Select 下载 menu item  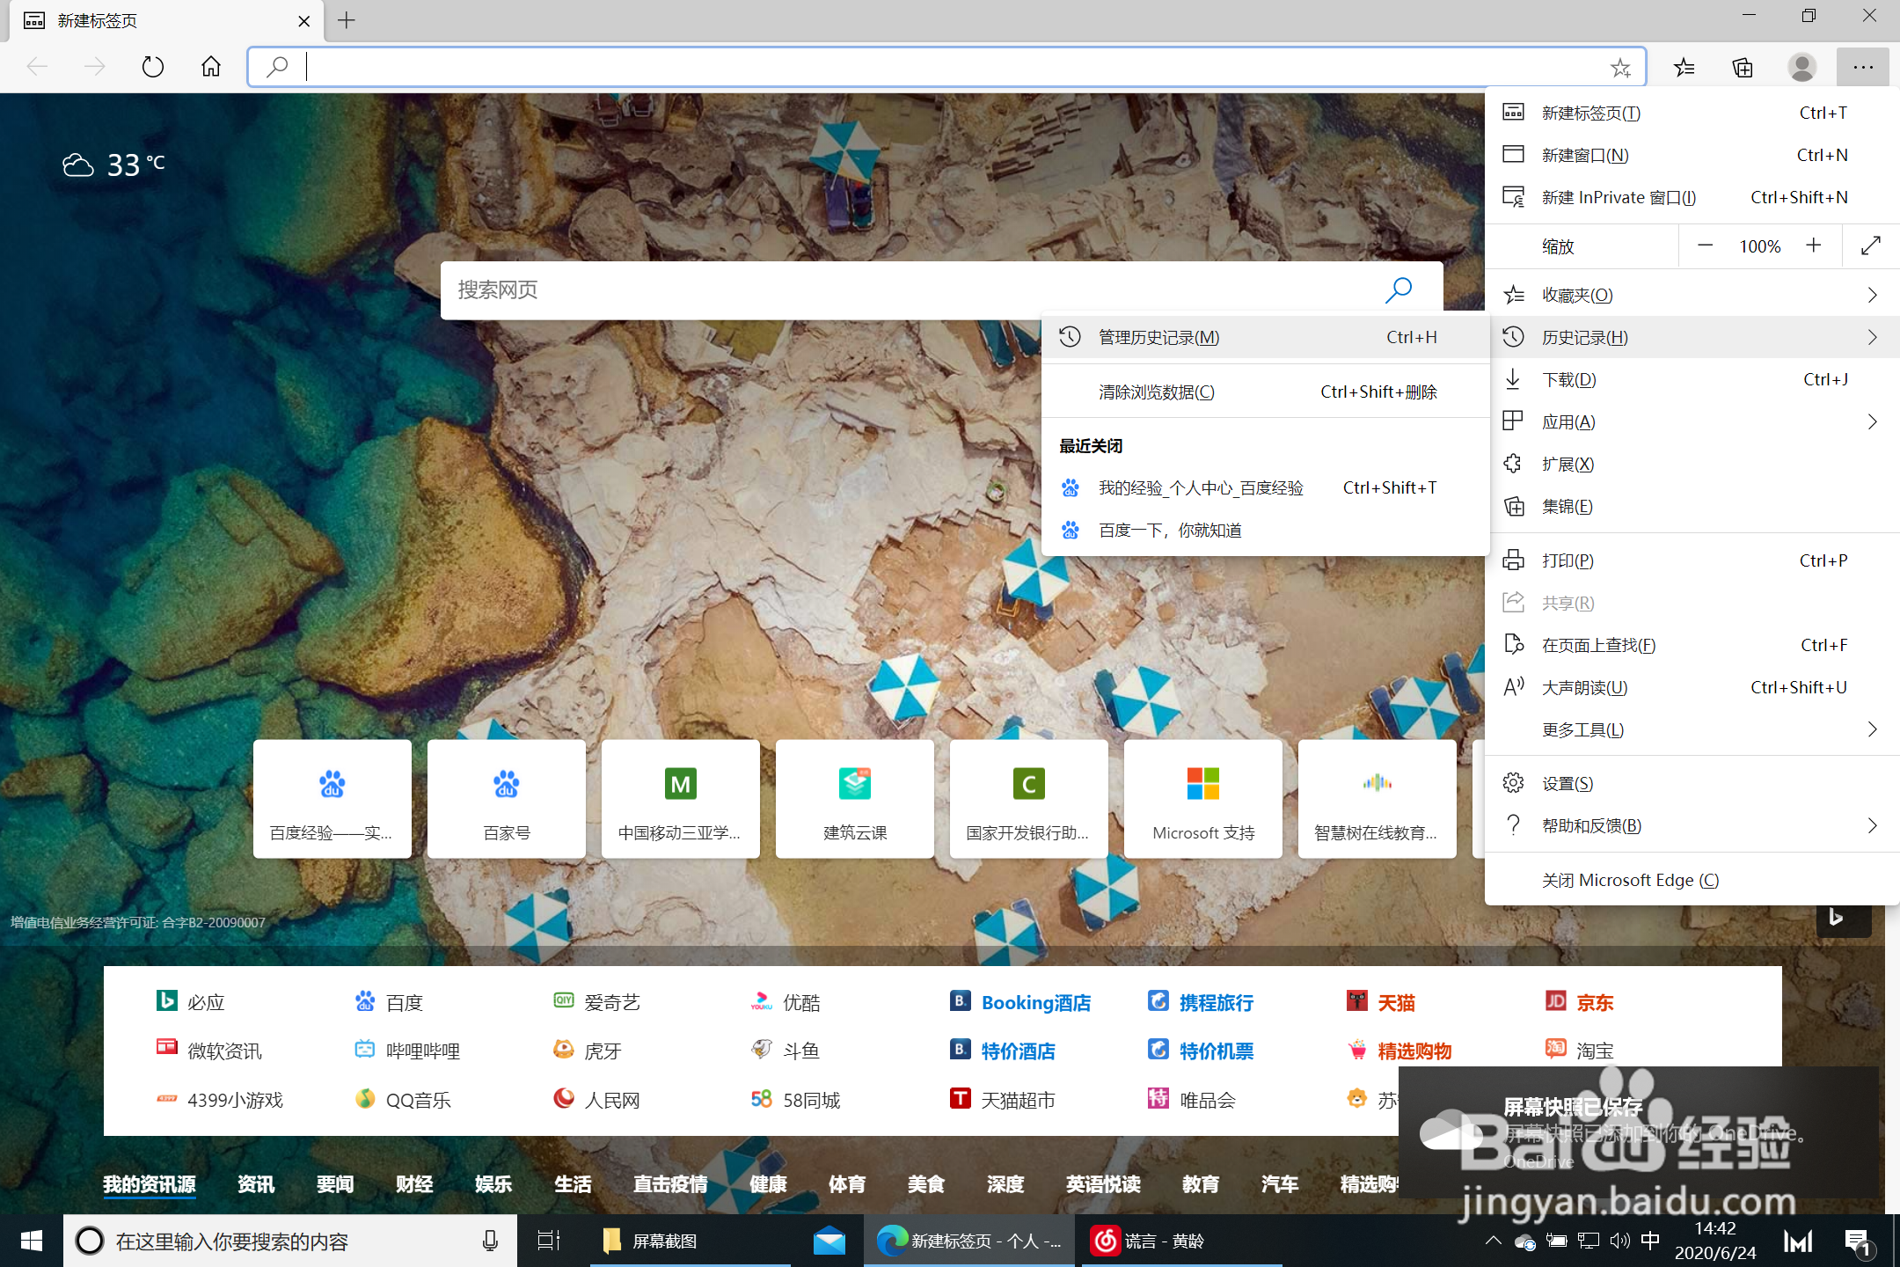(x=1692, y=379)
